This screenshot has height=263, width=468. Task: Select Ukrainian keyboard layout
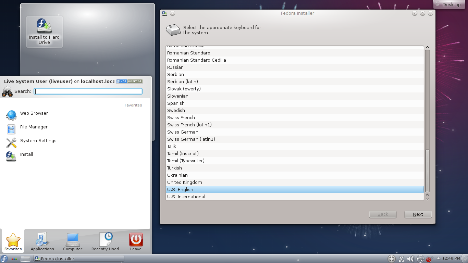(295, 175)
